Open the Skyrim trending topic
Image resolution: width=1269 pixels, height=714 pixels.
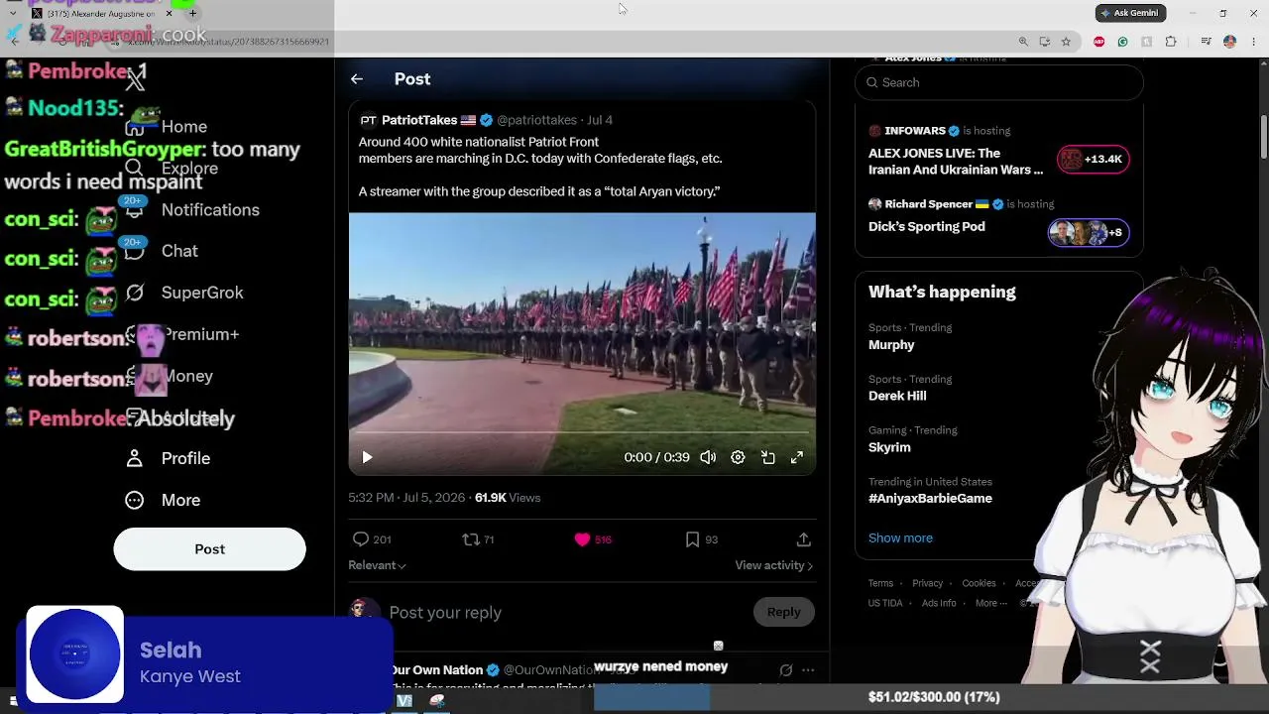(889, 447)
